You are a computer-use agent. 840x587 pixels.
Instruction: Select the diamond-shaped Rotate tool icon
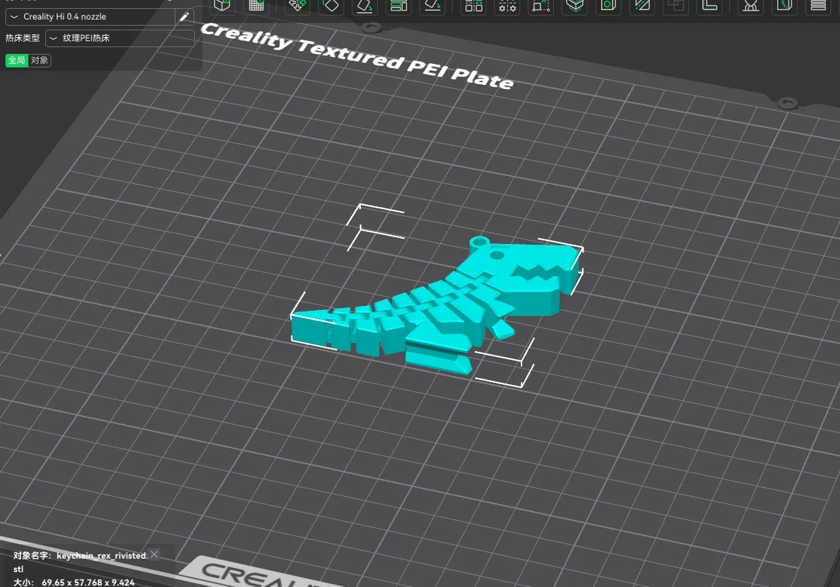330,5
